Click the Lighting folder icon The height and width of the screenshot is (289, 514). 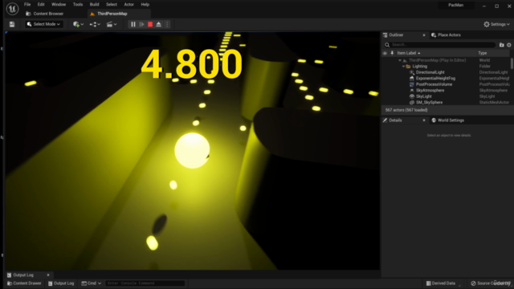(x=408, y=67)
